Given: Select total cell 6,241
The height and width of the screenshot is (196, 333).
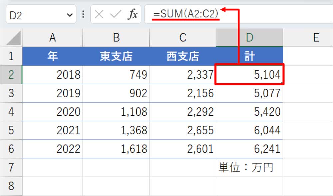Looking at the screenshot, I should click(249, 149).
